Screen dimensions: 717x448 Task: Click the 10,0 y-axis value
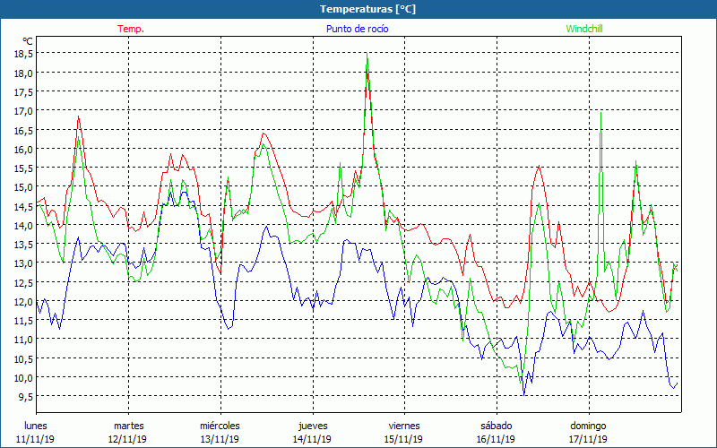coord(24,377)
